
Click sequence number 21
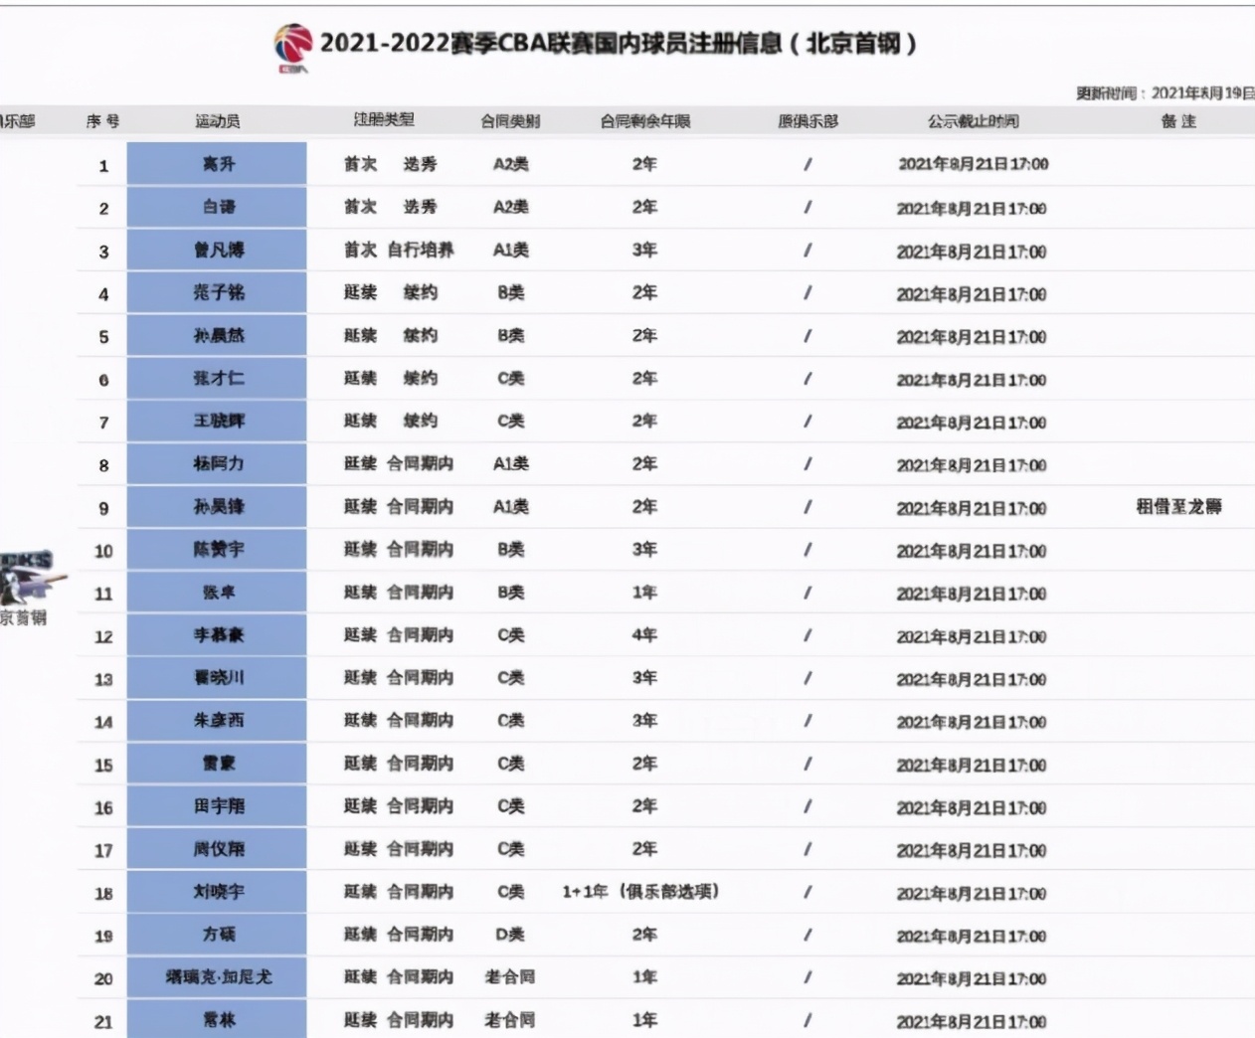click(x=103, y=1021)
